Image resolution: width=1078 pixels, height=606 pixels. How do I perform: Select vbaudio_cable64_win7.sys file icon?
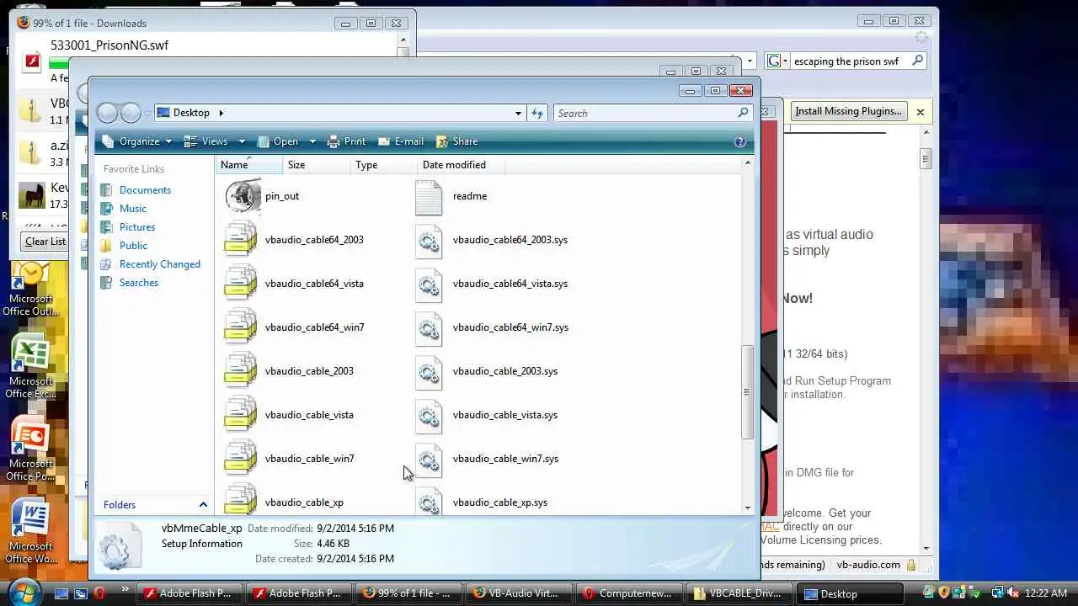429,328
